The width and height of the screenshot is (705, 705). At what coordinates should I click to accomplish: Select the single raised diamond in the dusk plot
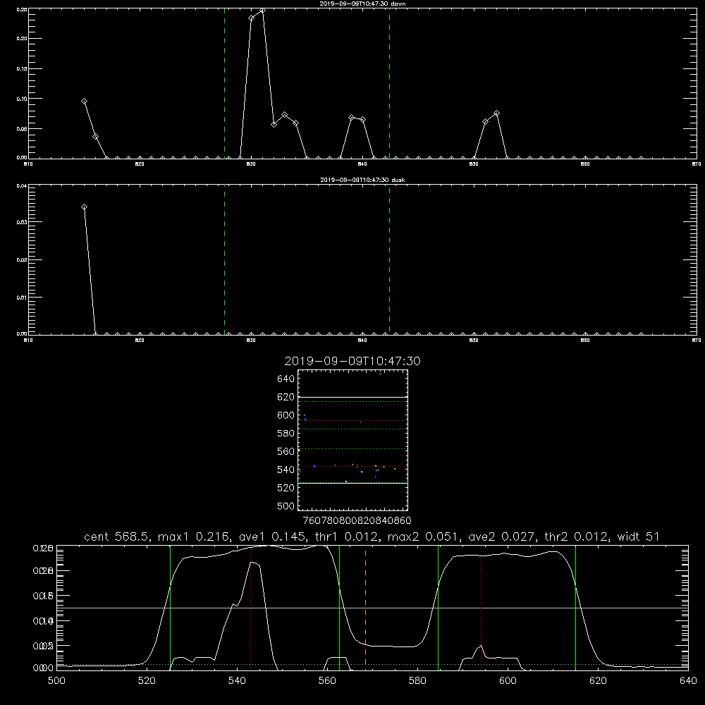tap(84, 207)
